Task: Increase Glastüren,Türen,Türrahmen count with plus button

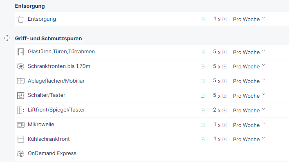Action: tap(224, 52)
